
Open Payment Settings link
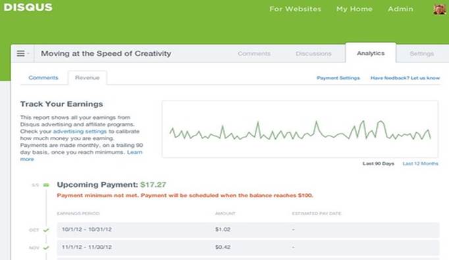(x=338, y=78)
